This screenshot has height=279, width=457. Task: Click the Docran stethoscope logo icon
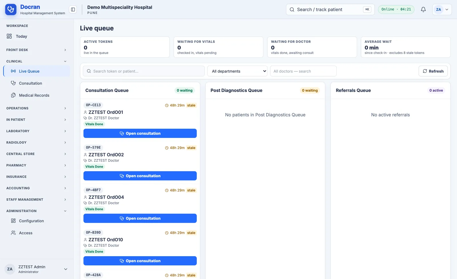click(11, 9)
